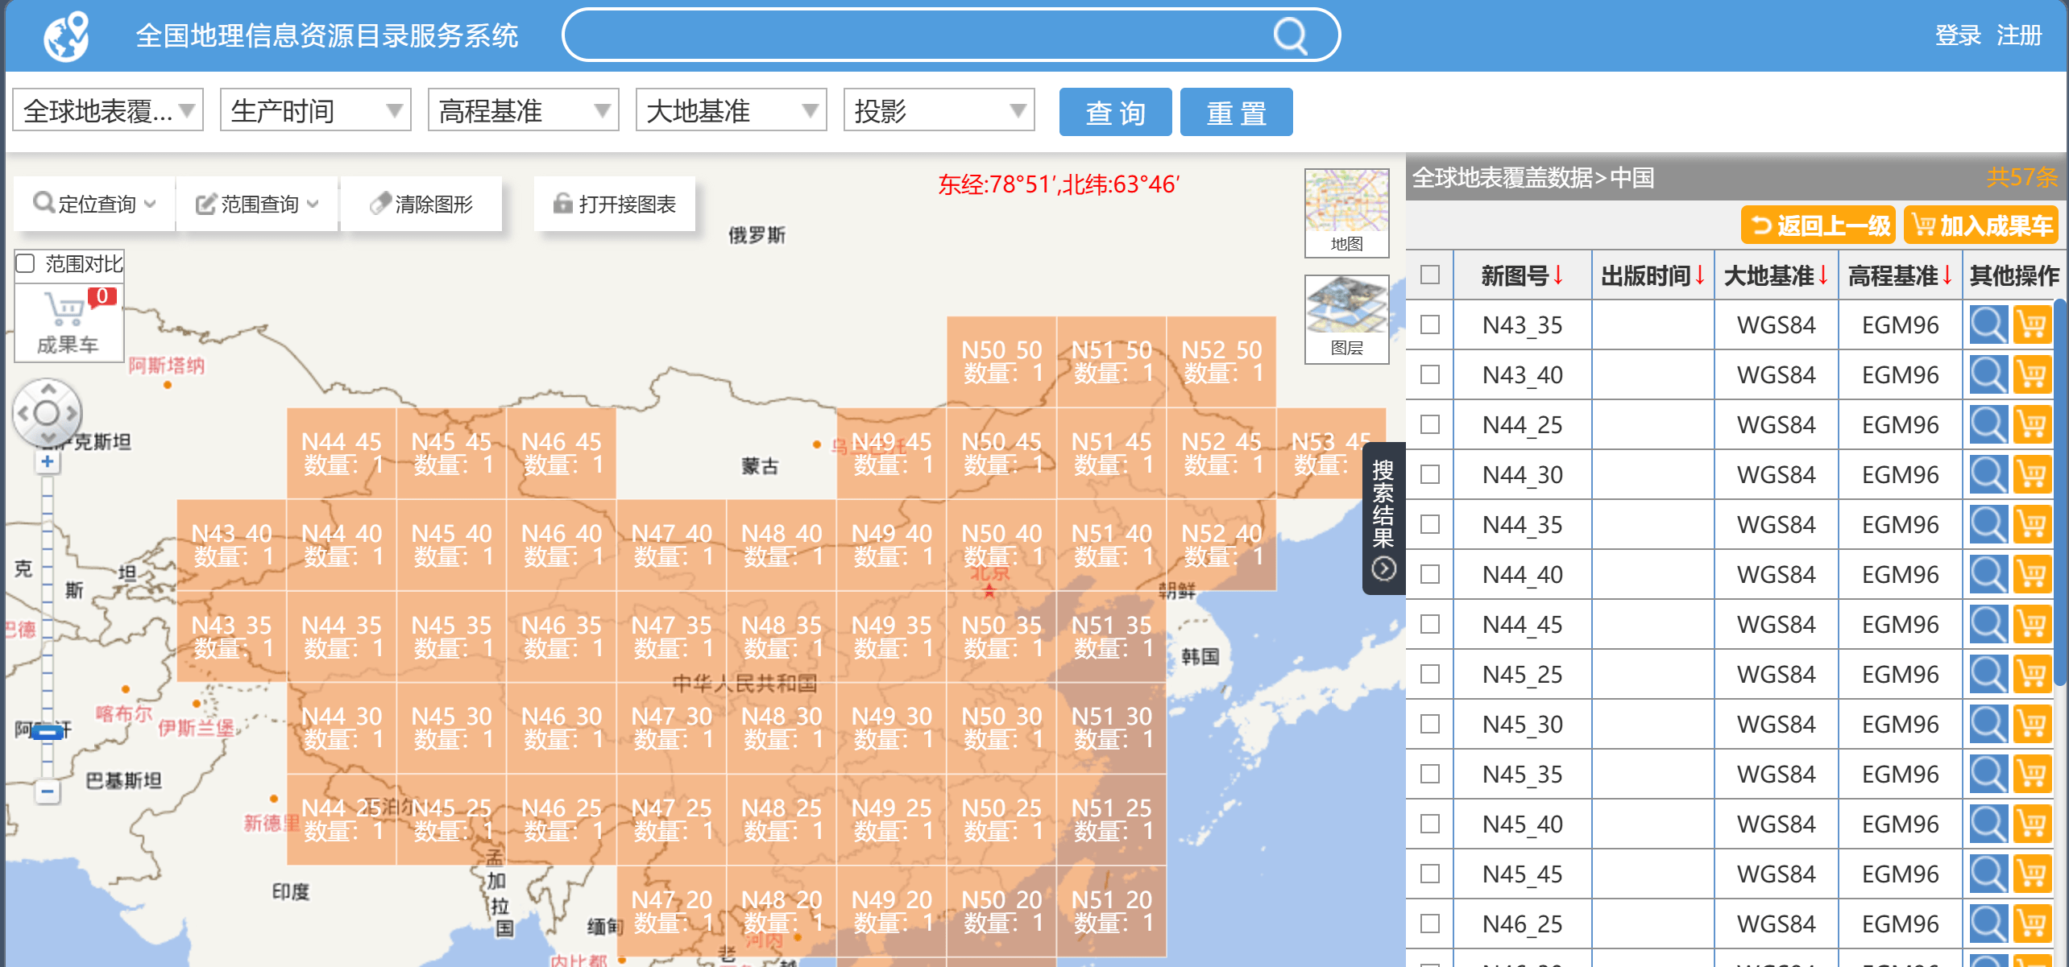Image resolution: width=2069 pixels, height=967 pixels.
Task: View details magnifier for N44_35 row
Action: (x=1988, y=524)
